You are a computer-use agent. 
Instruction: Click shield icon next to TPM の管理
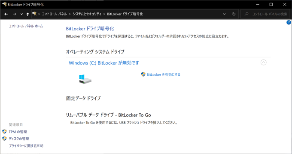4,132
